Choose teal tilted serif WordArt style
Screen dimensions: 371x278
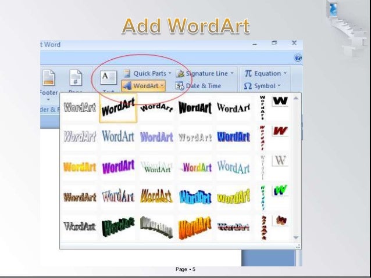pos(233,167)
